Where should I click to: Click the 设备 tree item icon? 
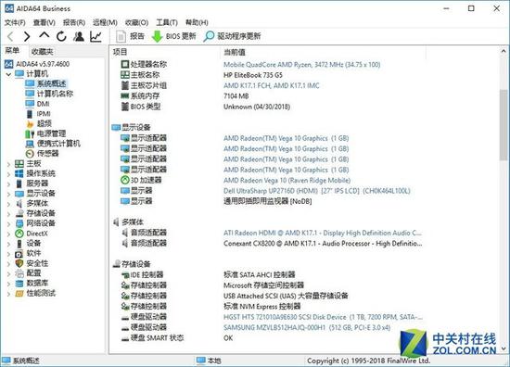point(19,244)
